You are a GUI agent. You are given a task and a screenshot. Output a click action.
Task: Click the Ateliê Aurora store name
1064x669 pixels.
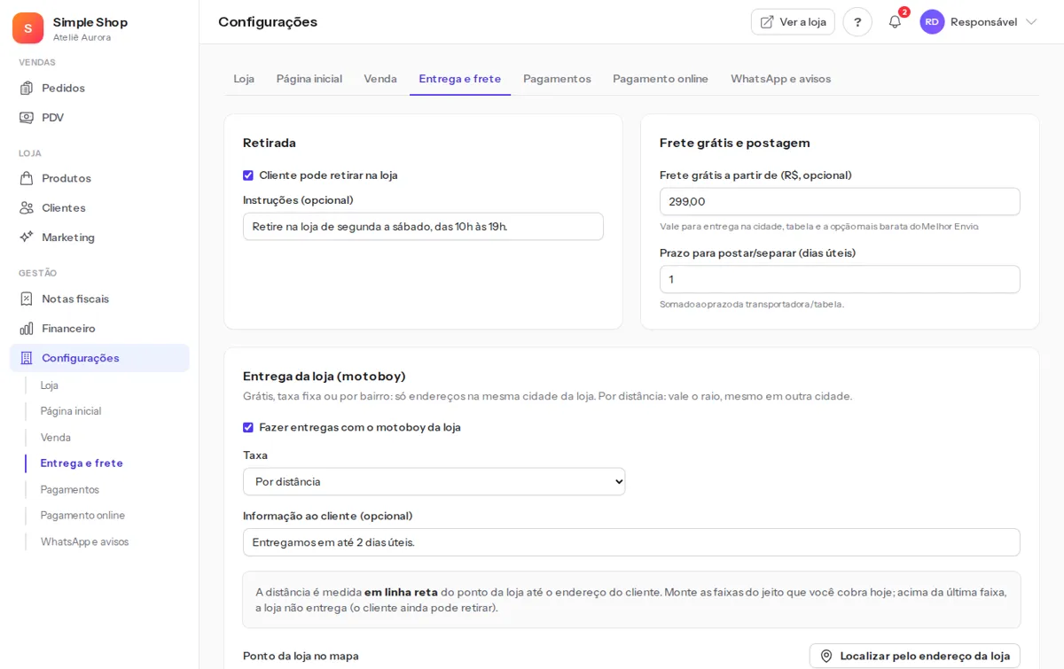[82, 38]
